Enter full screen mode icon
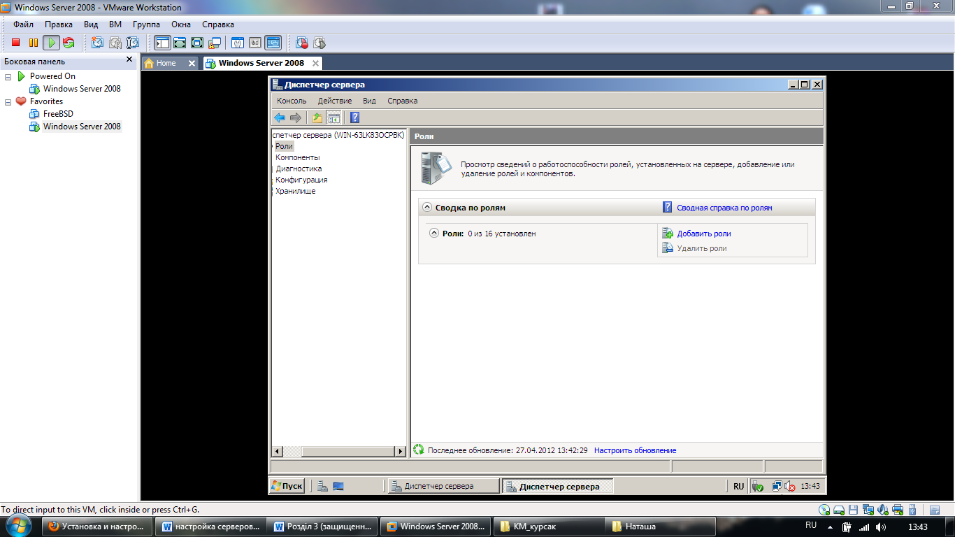 [197, 43]
